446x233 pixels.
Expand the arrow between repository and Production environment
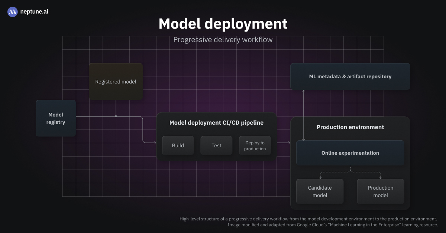tap(303, 115)
